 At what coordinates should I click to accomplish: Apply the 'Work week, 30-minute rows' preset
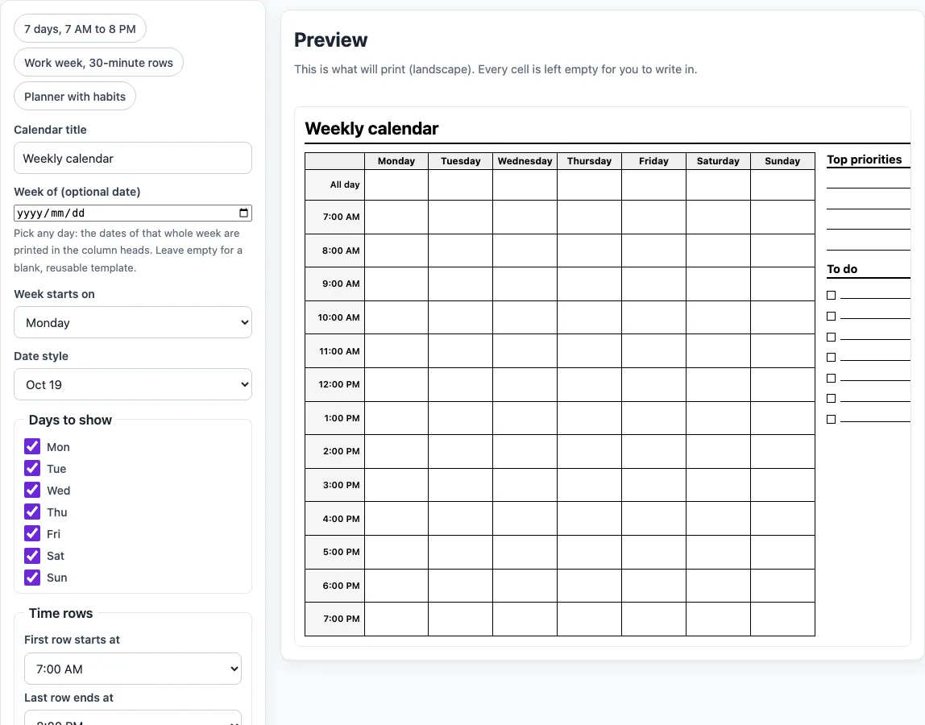98,63
